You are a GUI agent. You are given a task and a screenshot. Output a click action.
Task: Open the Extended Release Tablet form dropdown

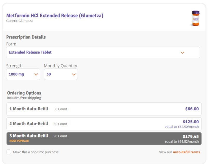click(103, 52)
